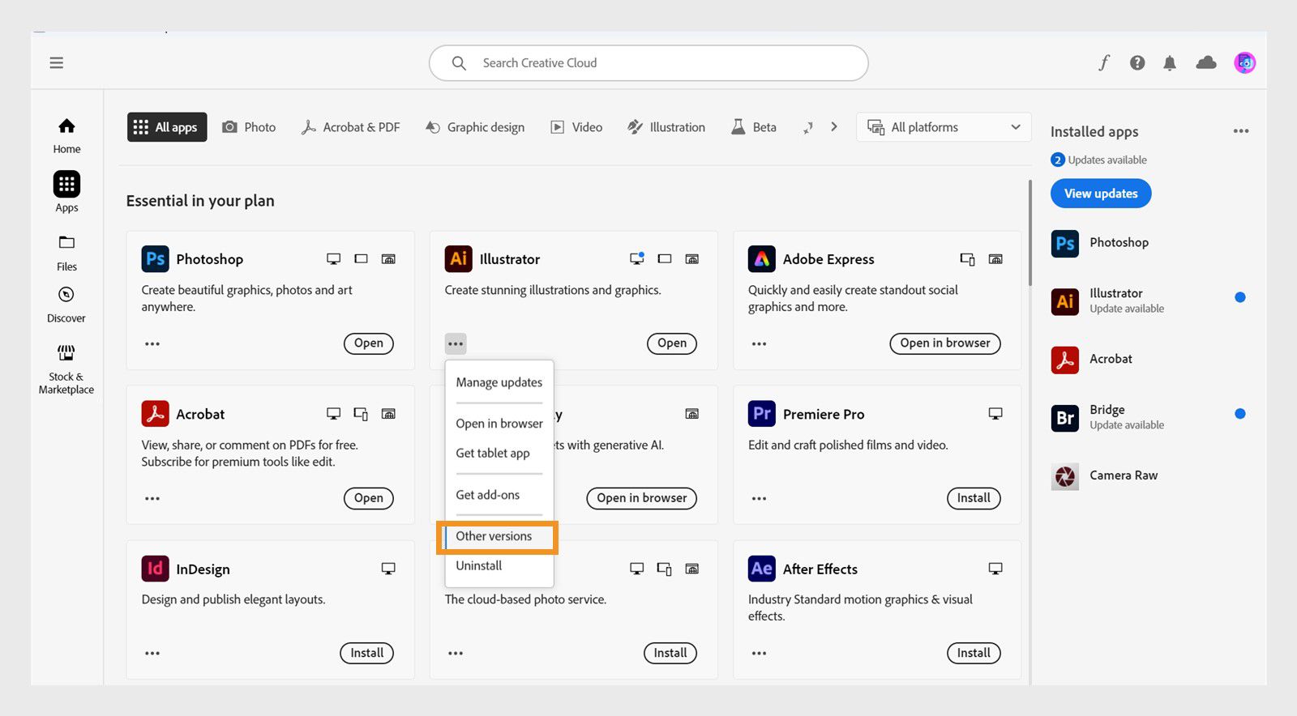Click the Adobe Express app icon
This screenshot has height=716, width=1297.
pos(761,258)
